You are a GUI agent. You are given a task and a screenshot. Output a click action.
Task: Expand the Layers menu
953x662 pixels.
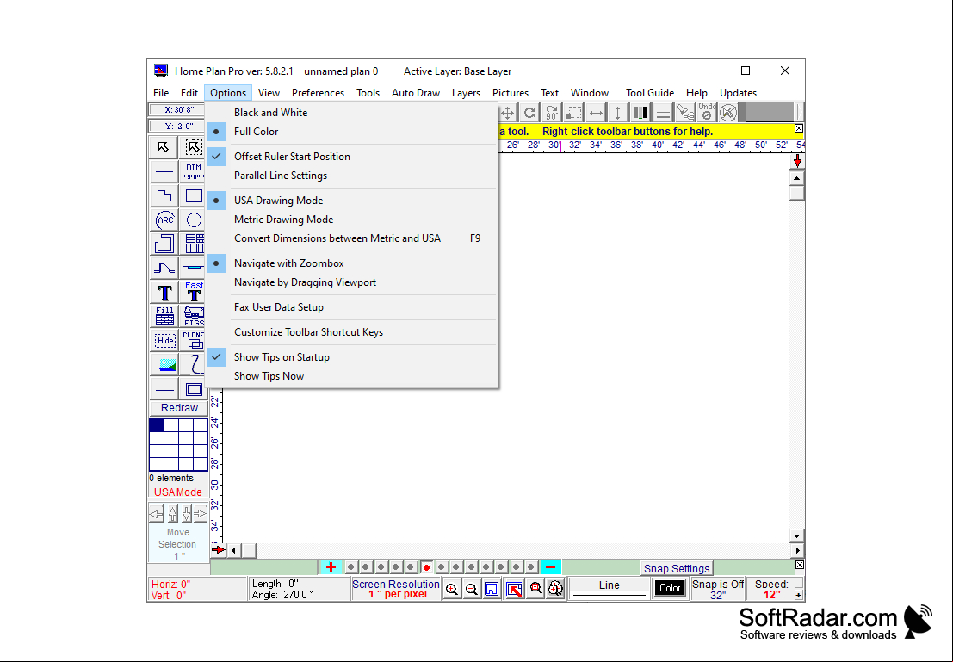pos(466,93)
